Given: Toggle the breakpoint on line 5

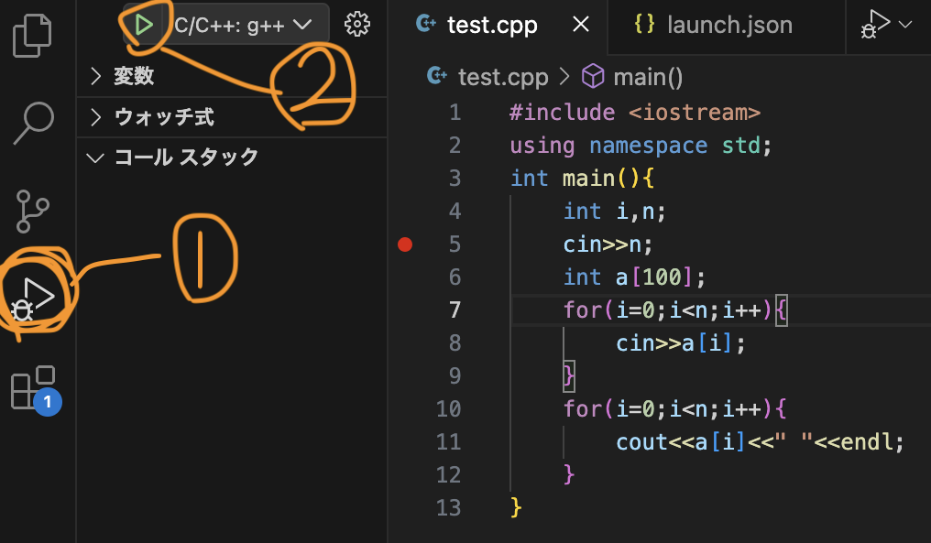Looking at the screenshot, I should [405, 244].
